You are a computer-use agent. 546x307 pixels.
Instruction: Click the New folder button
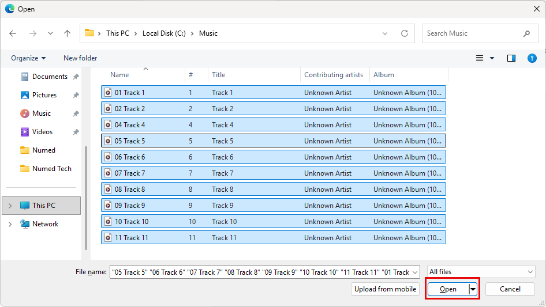click(80, 58)
